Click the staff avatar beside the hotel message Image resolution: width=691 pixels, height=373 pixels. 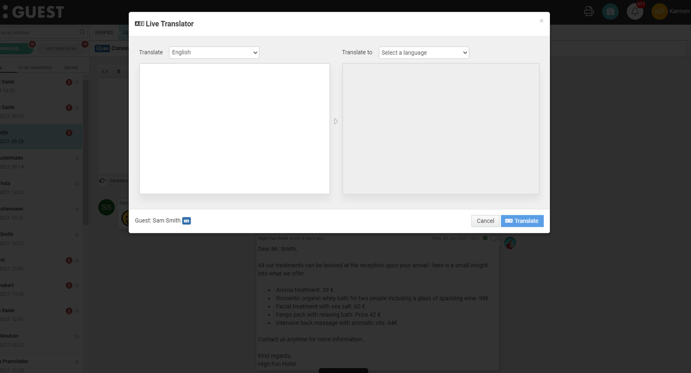click(510, 243)
